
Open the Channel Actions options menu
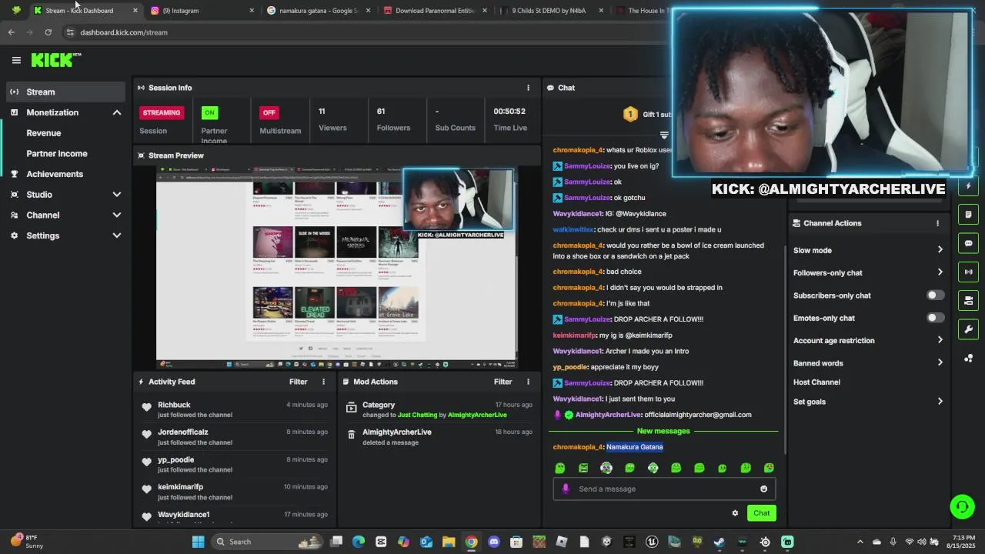click(937, 223)
